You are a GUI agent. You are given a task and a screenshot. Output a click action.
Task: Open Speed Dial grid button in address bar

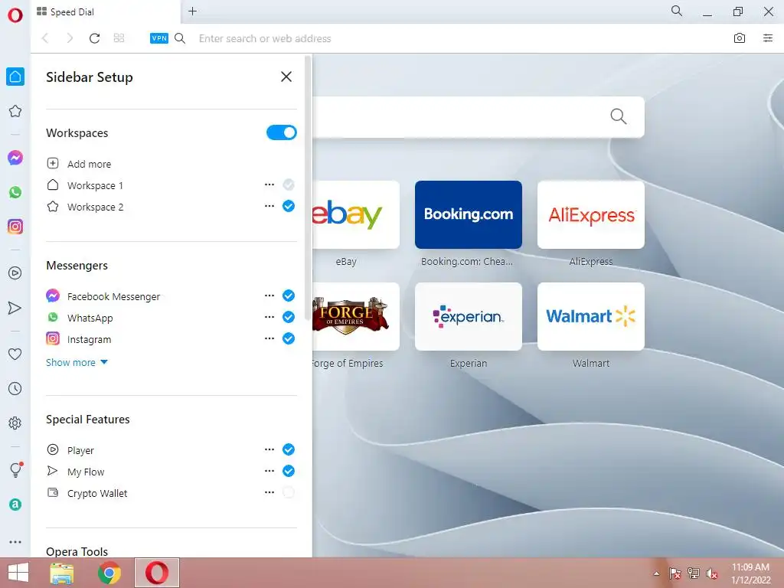(x=119, y=38)
